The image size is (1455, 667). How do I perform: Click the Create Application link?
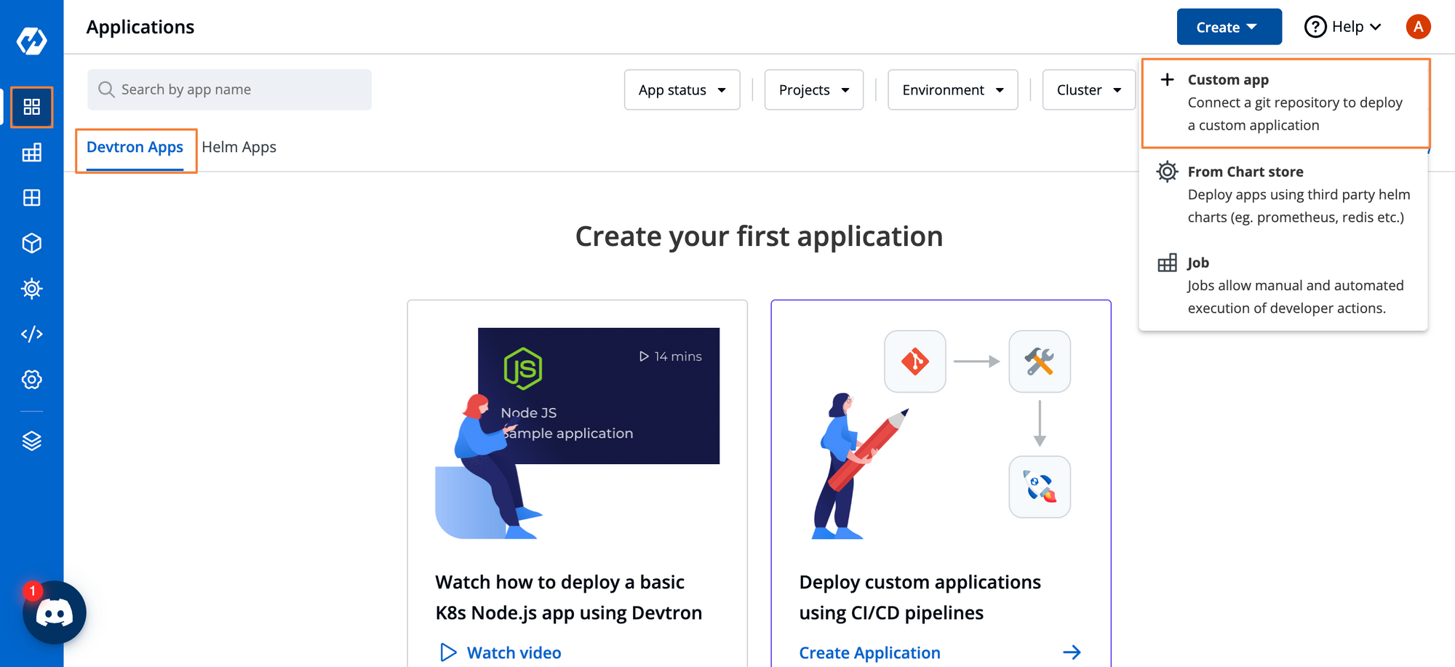(869, 652)
